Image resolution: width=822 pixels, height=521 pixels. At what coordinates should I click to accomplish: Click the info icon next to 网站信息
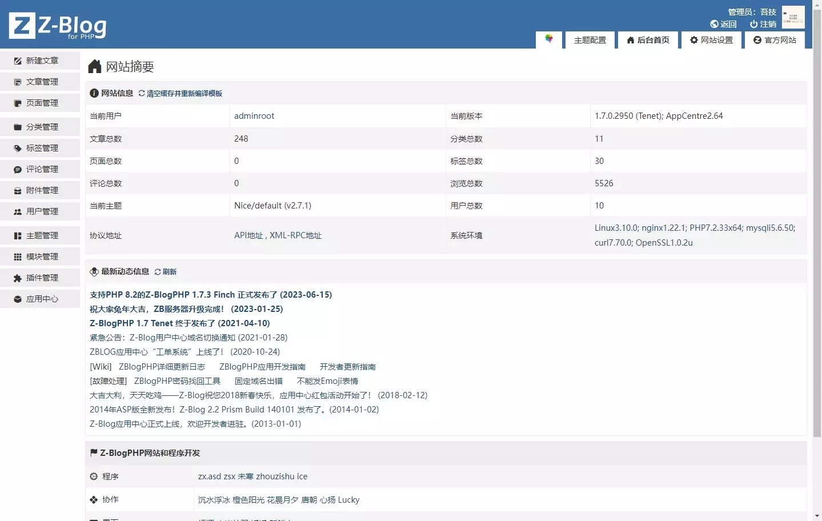94,93
